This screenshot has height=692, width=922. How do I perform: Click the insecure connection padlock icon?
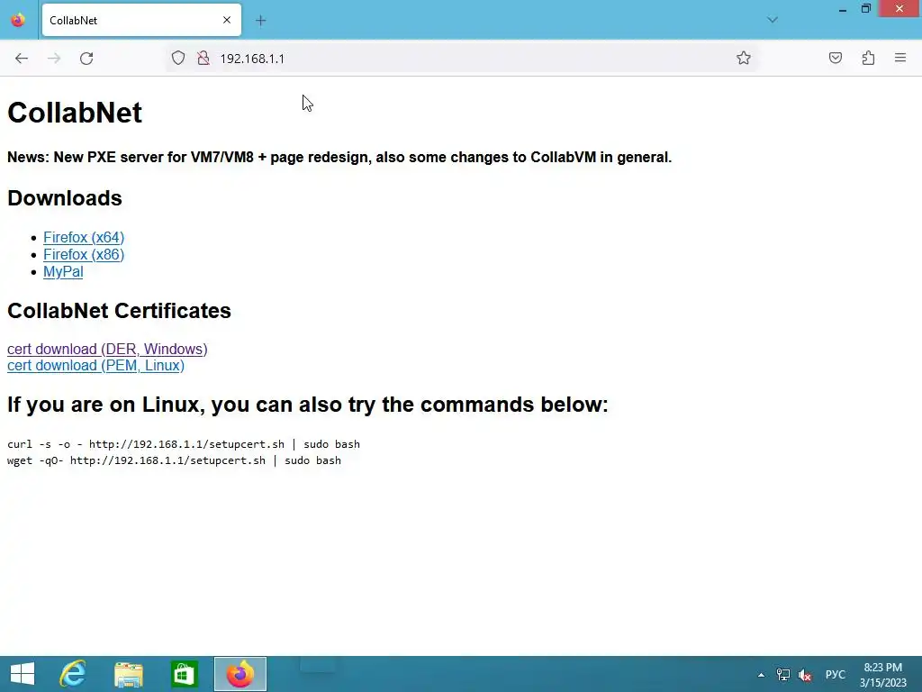(203, 59)
